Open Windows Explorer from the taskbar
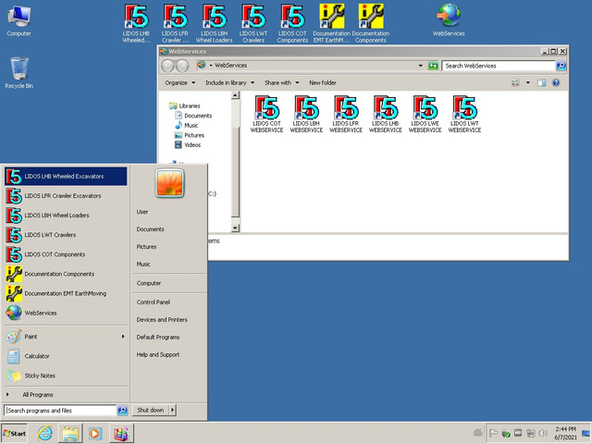The height and width of the screenshot is (444, 592). (x=70, y=433)
